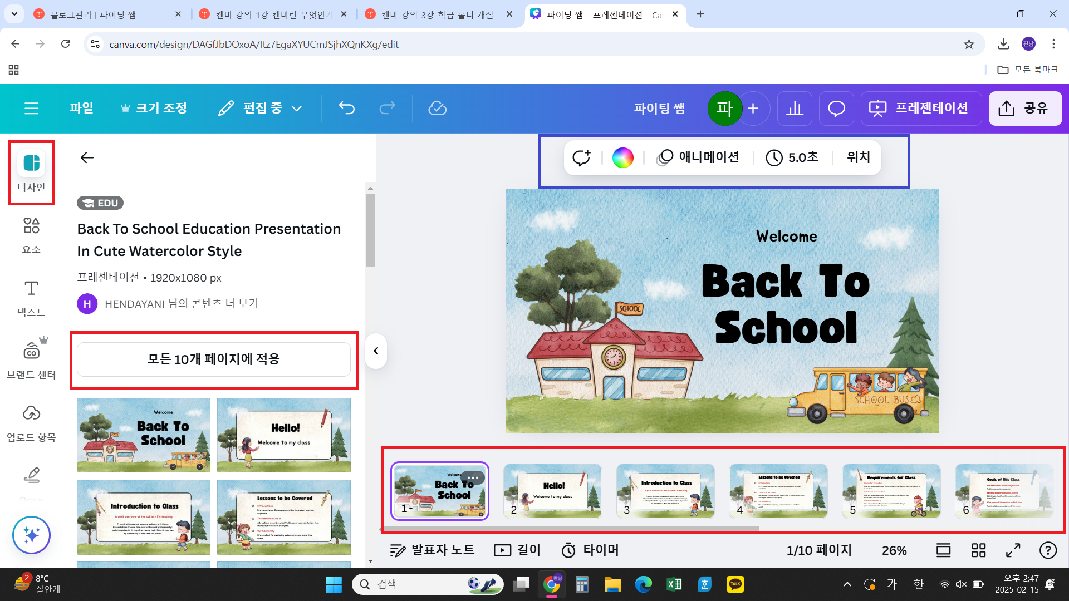Click the add comment icon above the slide
The image size is (1069, 601).
pyautogui.click(x=581, y=157)
